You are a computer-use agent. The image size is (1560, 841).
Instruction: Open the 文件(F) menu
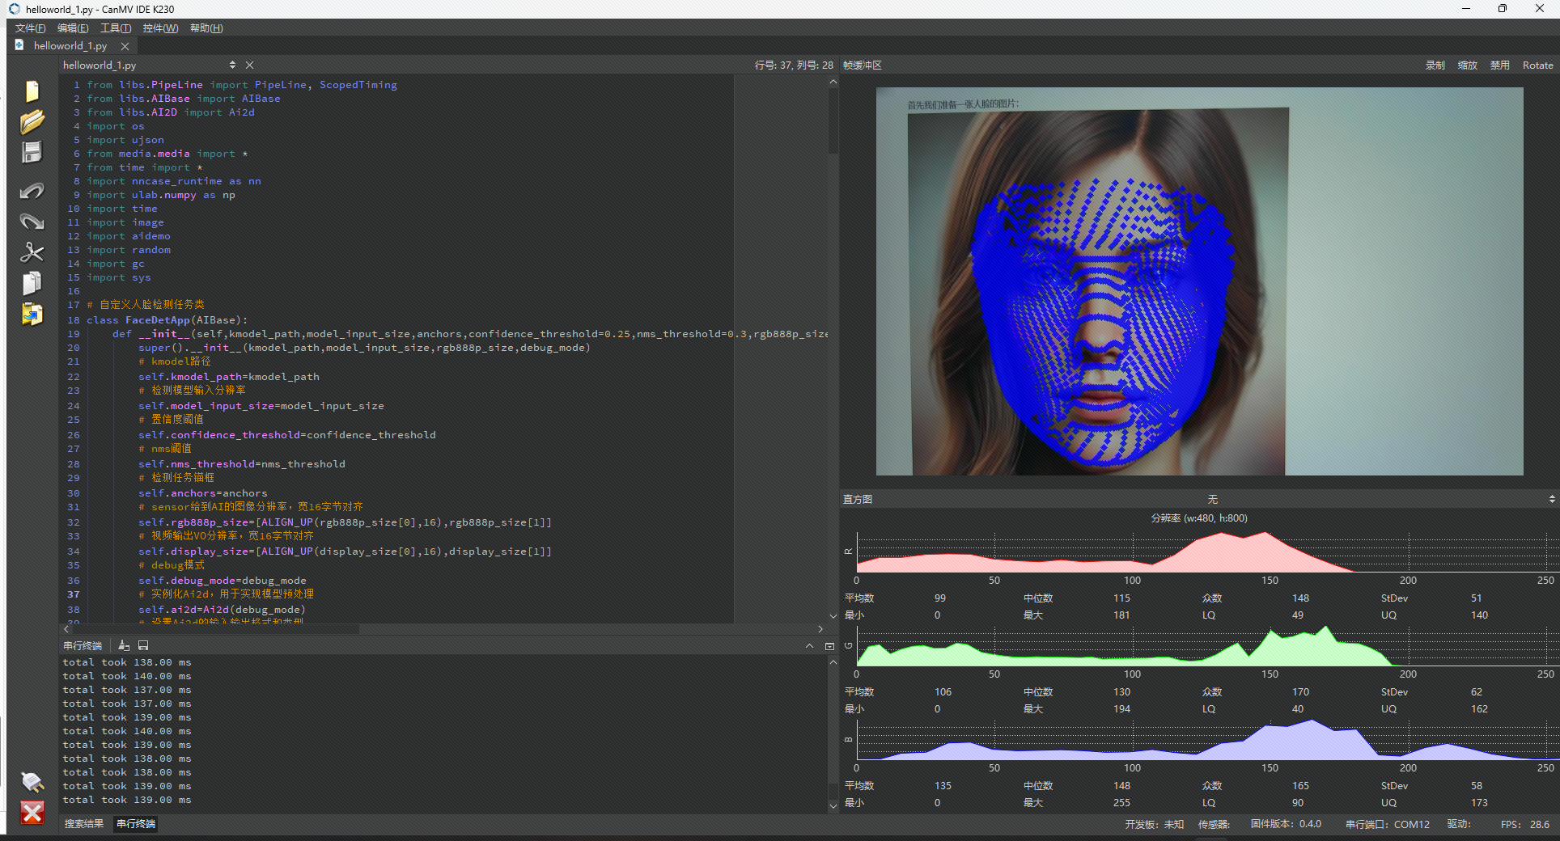[x=30, y=28]
